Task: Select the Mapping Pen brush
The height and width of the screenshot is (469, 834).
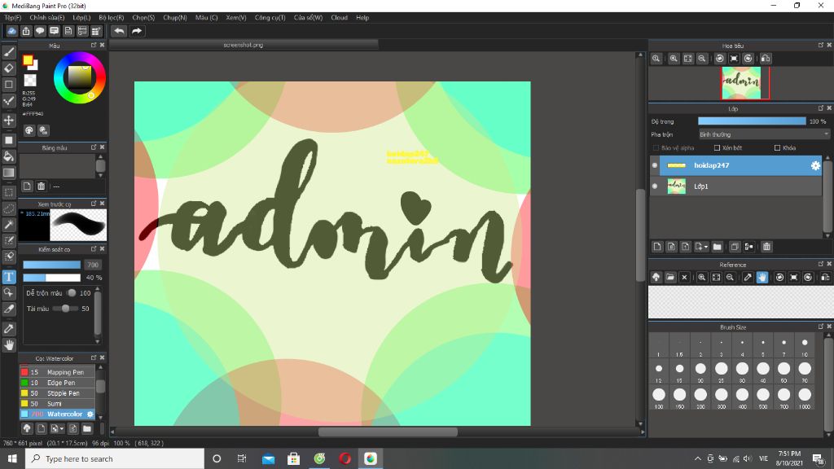Action: click(58, 372)
